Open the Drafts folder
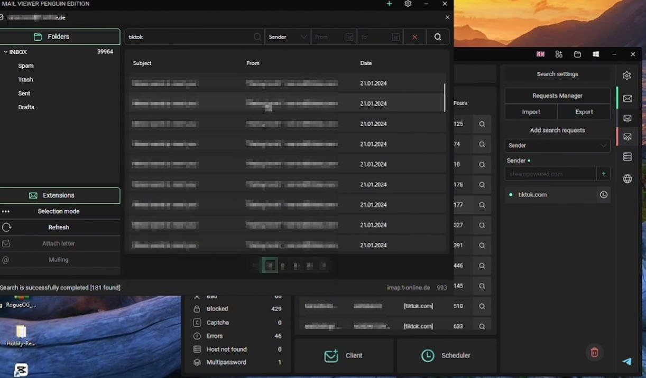Image resolution: width=646 pixels, height=378 pixels. [26, 107]
